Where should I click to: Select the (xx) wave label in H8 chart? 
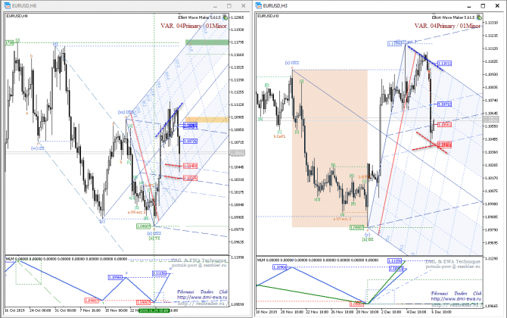126,112
